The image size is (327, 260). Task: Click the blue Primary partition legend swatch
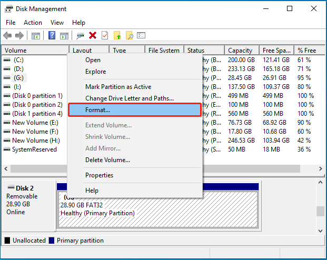52,241
